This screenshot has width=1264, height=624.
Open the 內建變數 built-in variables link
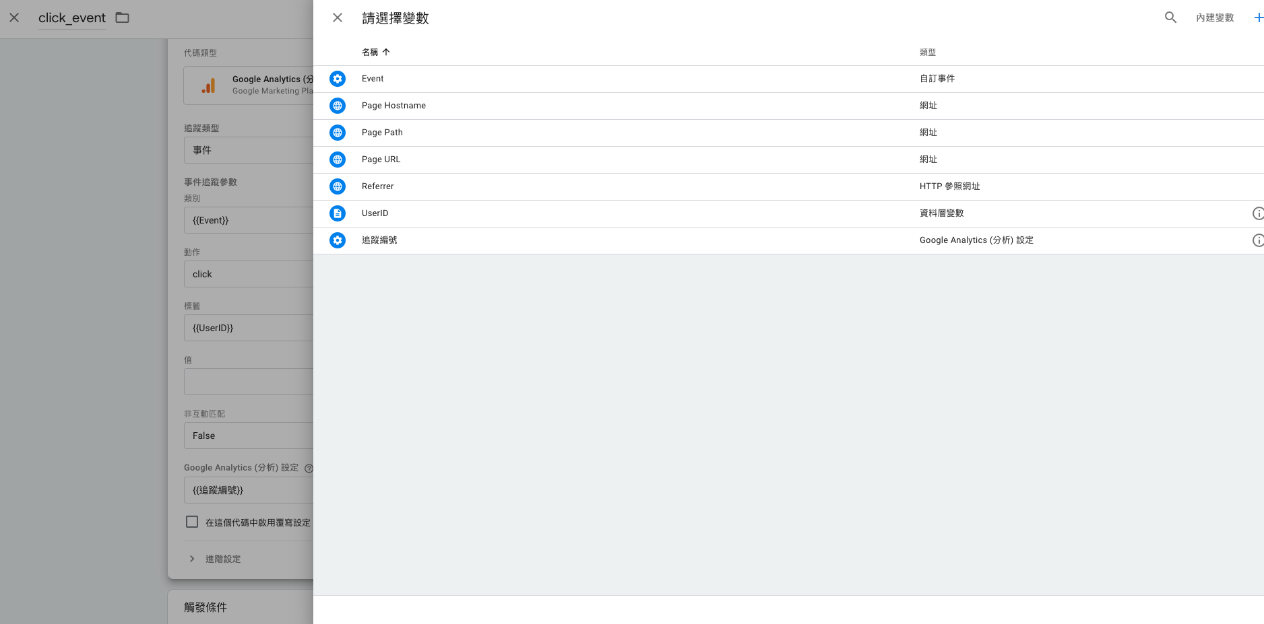pos(1215,18)
